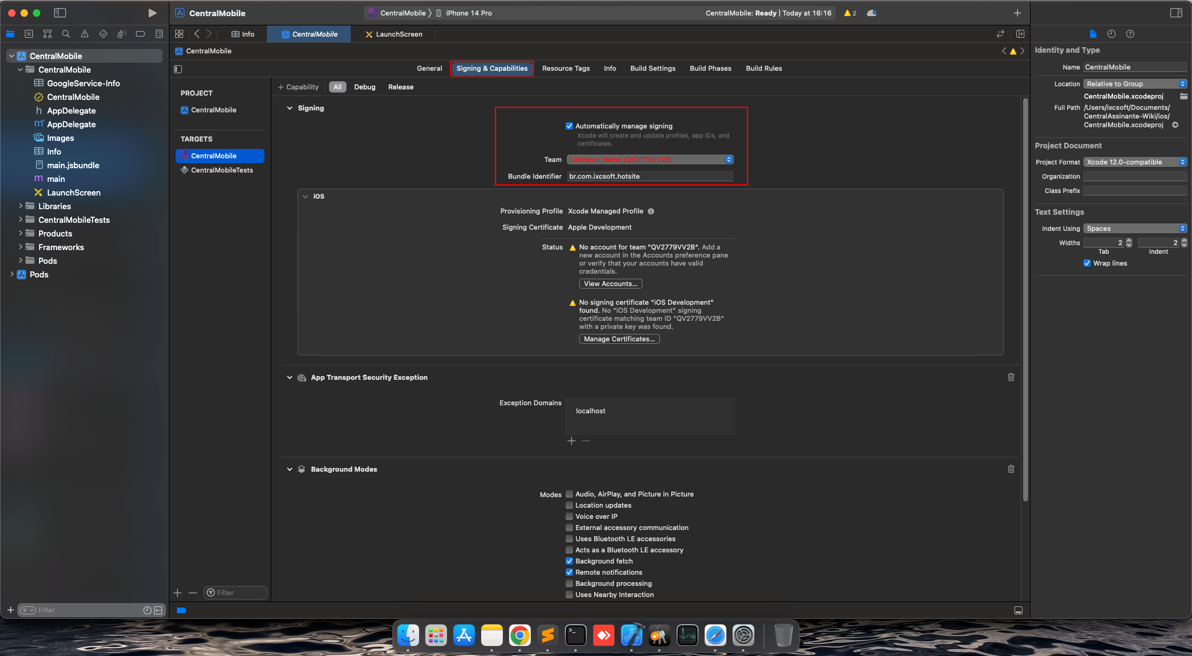Go forward in editor history
The width and height of the screenshot is (1192, 656).
[x=209, y=34]
